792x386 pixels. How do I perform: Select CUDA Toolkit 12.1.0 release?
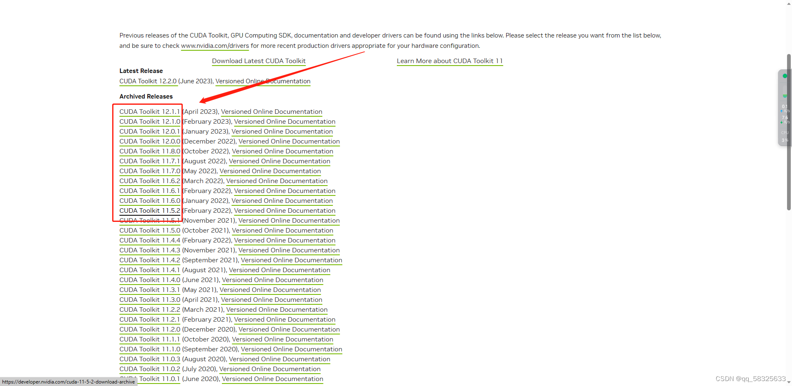point(150,122)
